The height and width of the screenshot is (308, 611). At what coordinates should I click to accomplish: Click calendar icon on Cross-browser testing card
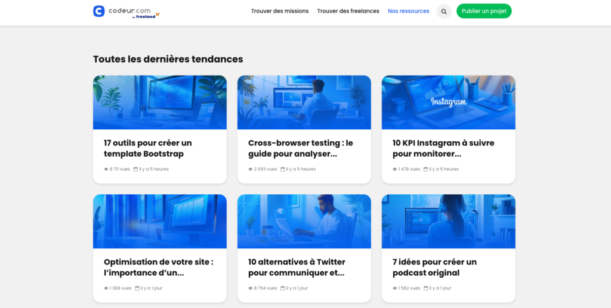[283, 169]
